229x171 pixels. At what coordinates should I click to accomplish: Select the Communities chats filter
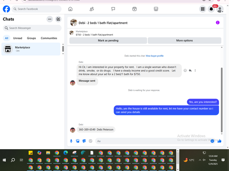click(x=49, y=38)
